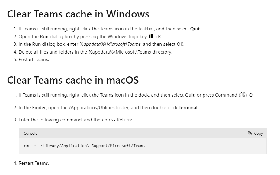
Task: Click the Command (⌘) symbol
Action: pyautogui.click(x=243, y=95)
